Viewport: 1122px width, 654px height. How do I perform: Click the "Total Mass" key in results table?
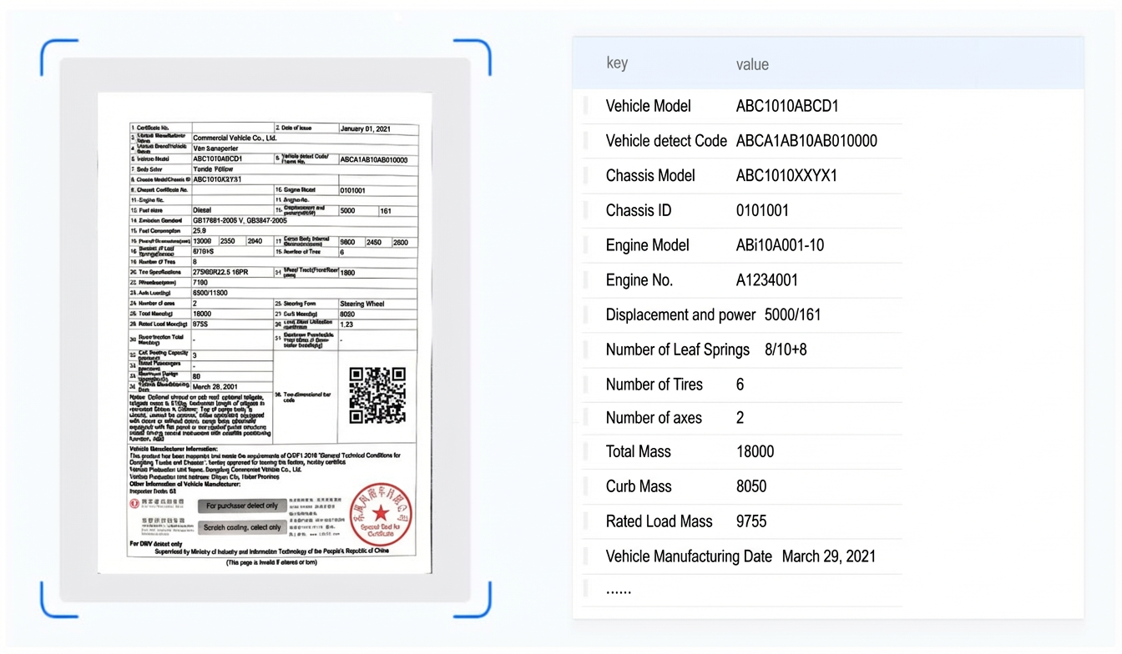pyautogui.click(x=639, y=452)
